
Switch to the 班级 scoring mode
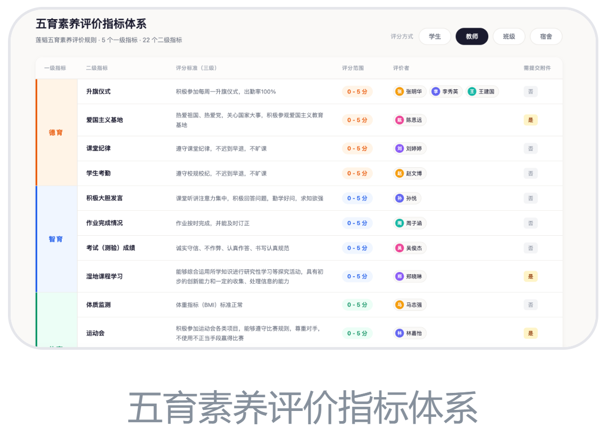[x=509, y=37]
